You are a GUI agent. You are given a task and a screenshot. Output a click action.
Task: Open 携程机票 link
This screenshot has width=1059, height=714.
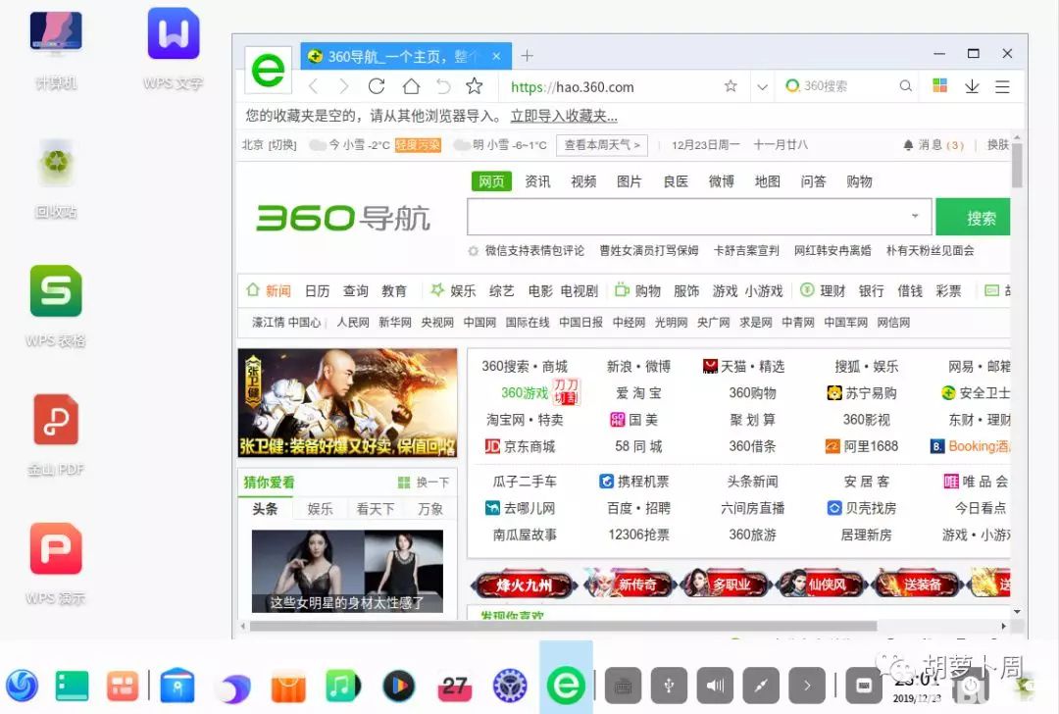click(634, 482)
